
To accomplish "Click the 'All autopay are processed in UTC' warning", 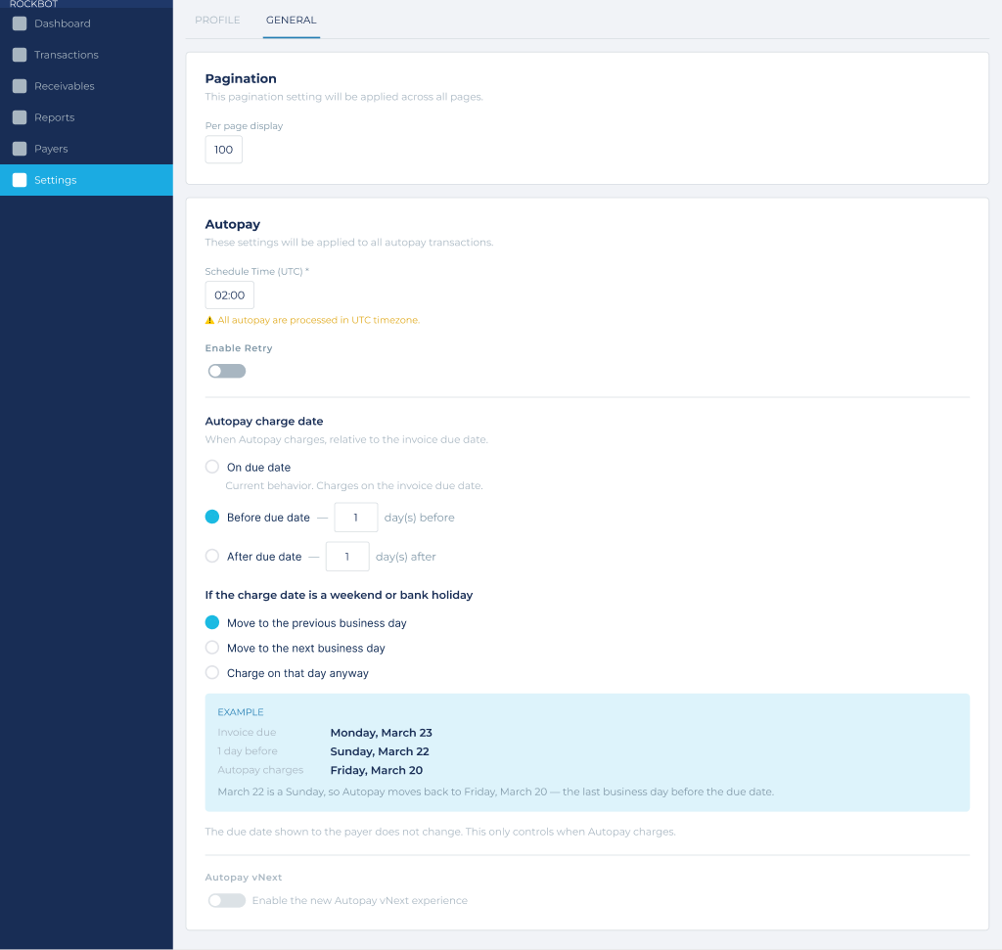I will point(318,320).
